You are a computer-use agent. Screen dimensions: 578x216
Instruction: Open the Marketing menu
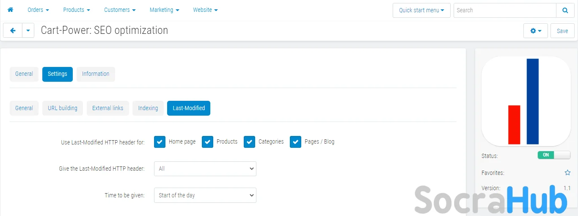coord(164,10)
